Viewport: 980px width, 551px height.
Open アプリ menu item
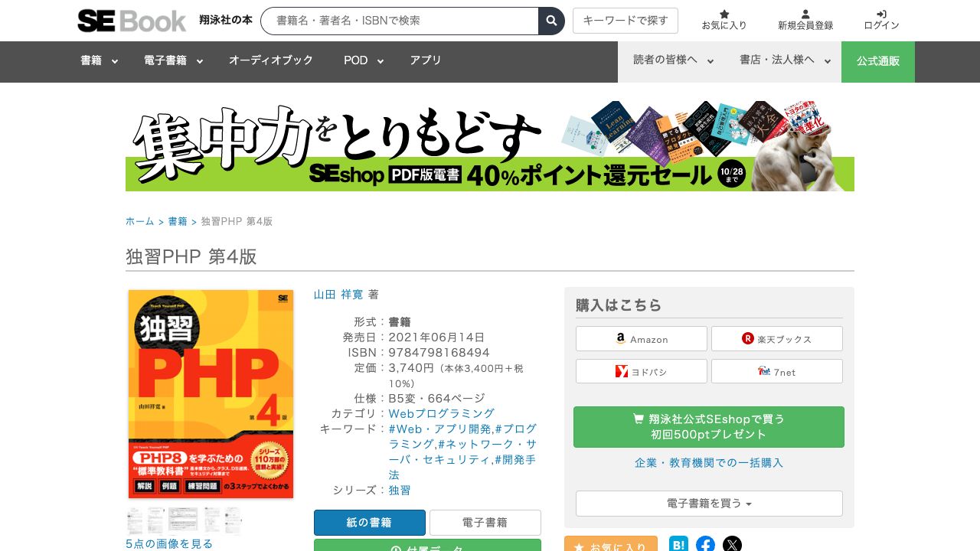[x=426, y=60]
